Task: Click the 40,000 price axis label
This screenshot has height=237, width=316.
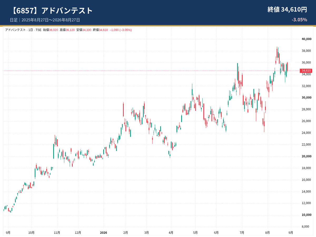Action: pos(307,39)
